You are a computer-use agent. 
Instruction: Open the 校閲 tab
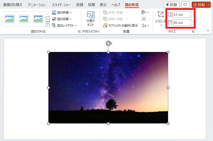click(92, 5)
